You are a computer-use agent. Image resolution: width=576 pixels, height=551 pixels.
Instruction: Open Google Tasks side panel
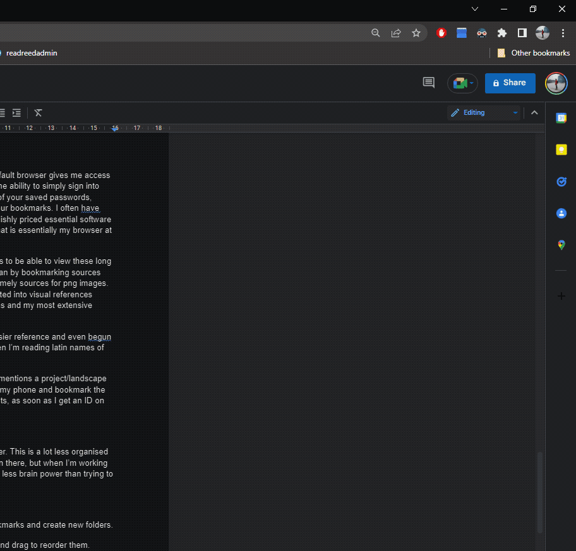[561, 182]
